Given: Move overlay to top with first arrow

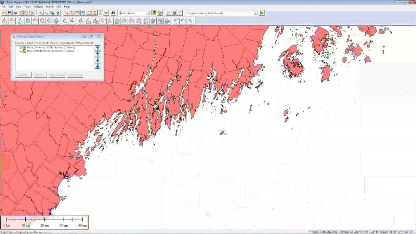Looking at the screenshot, I should point(97,48).
